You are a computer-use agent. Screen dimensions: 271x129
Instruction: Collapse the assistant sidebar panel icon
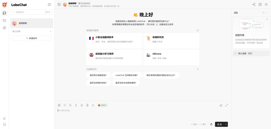click(59, 4)
